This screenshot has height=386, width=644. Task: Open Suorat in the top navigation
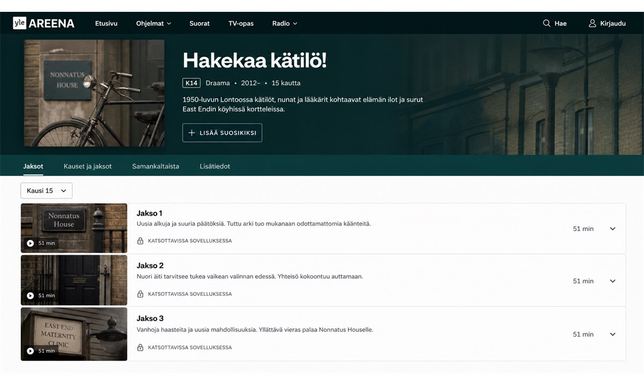click(x=200, y=23)
